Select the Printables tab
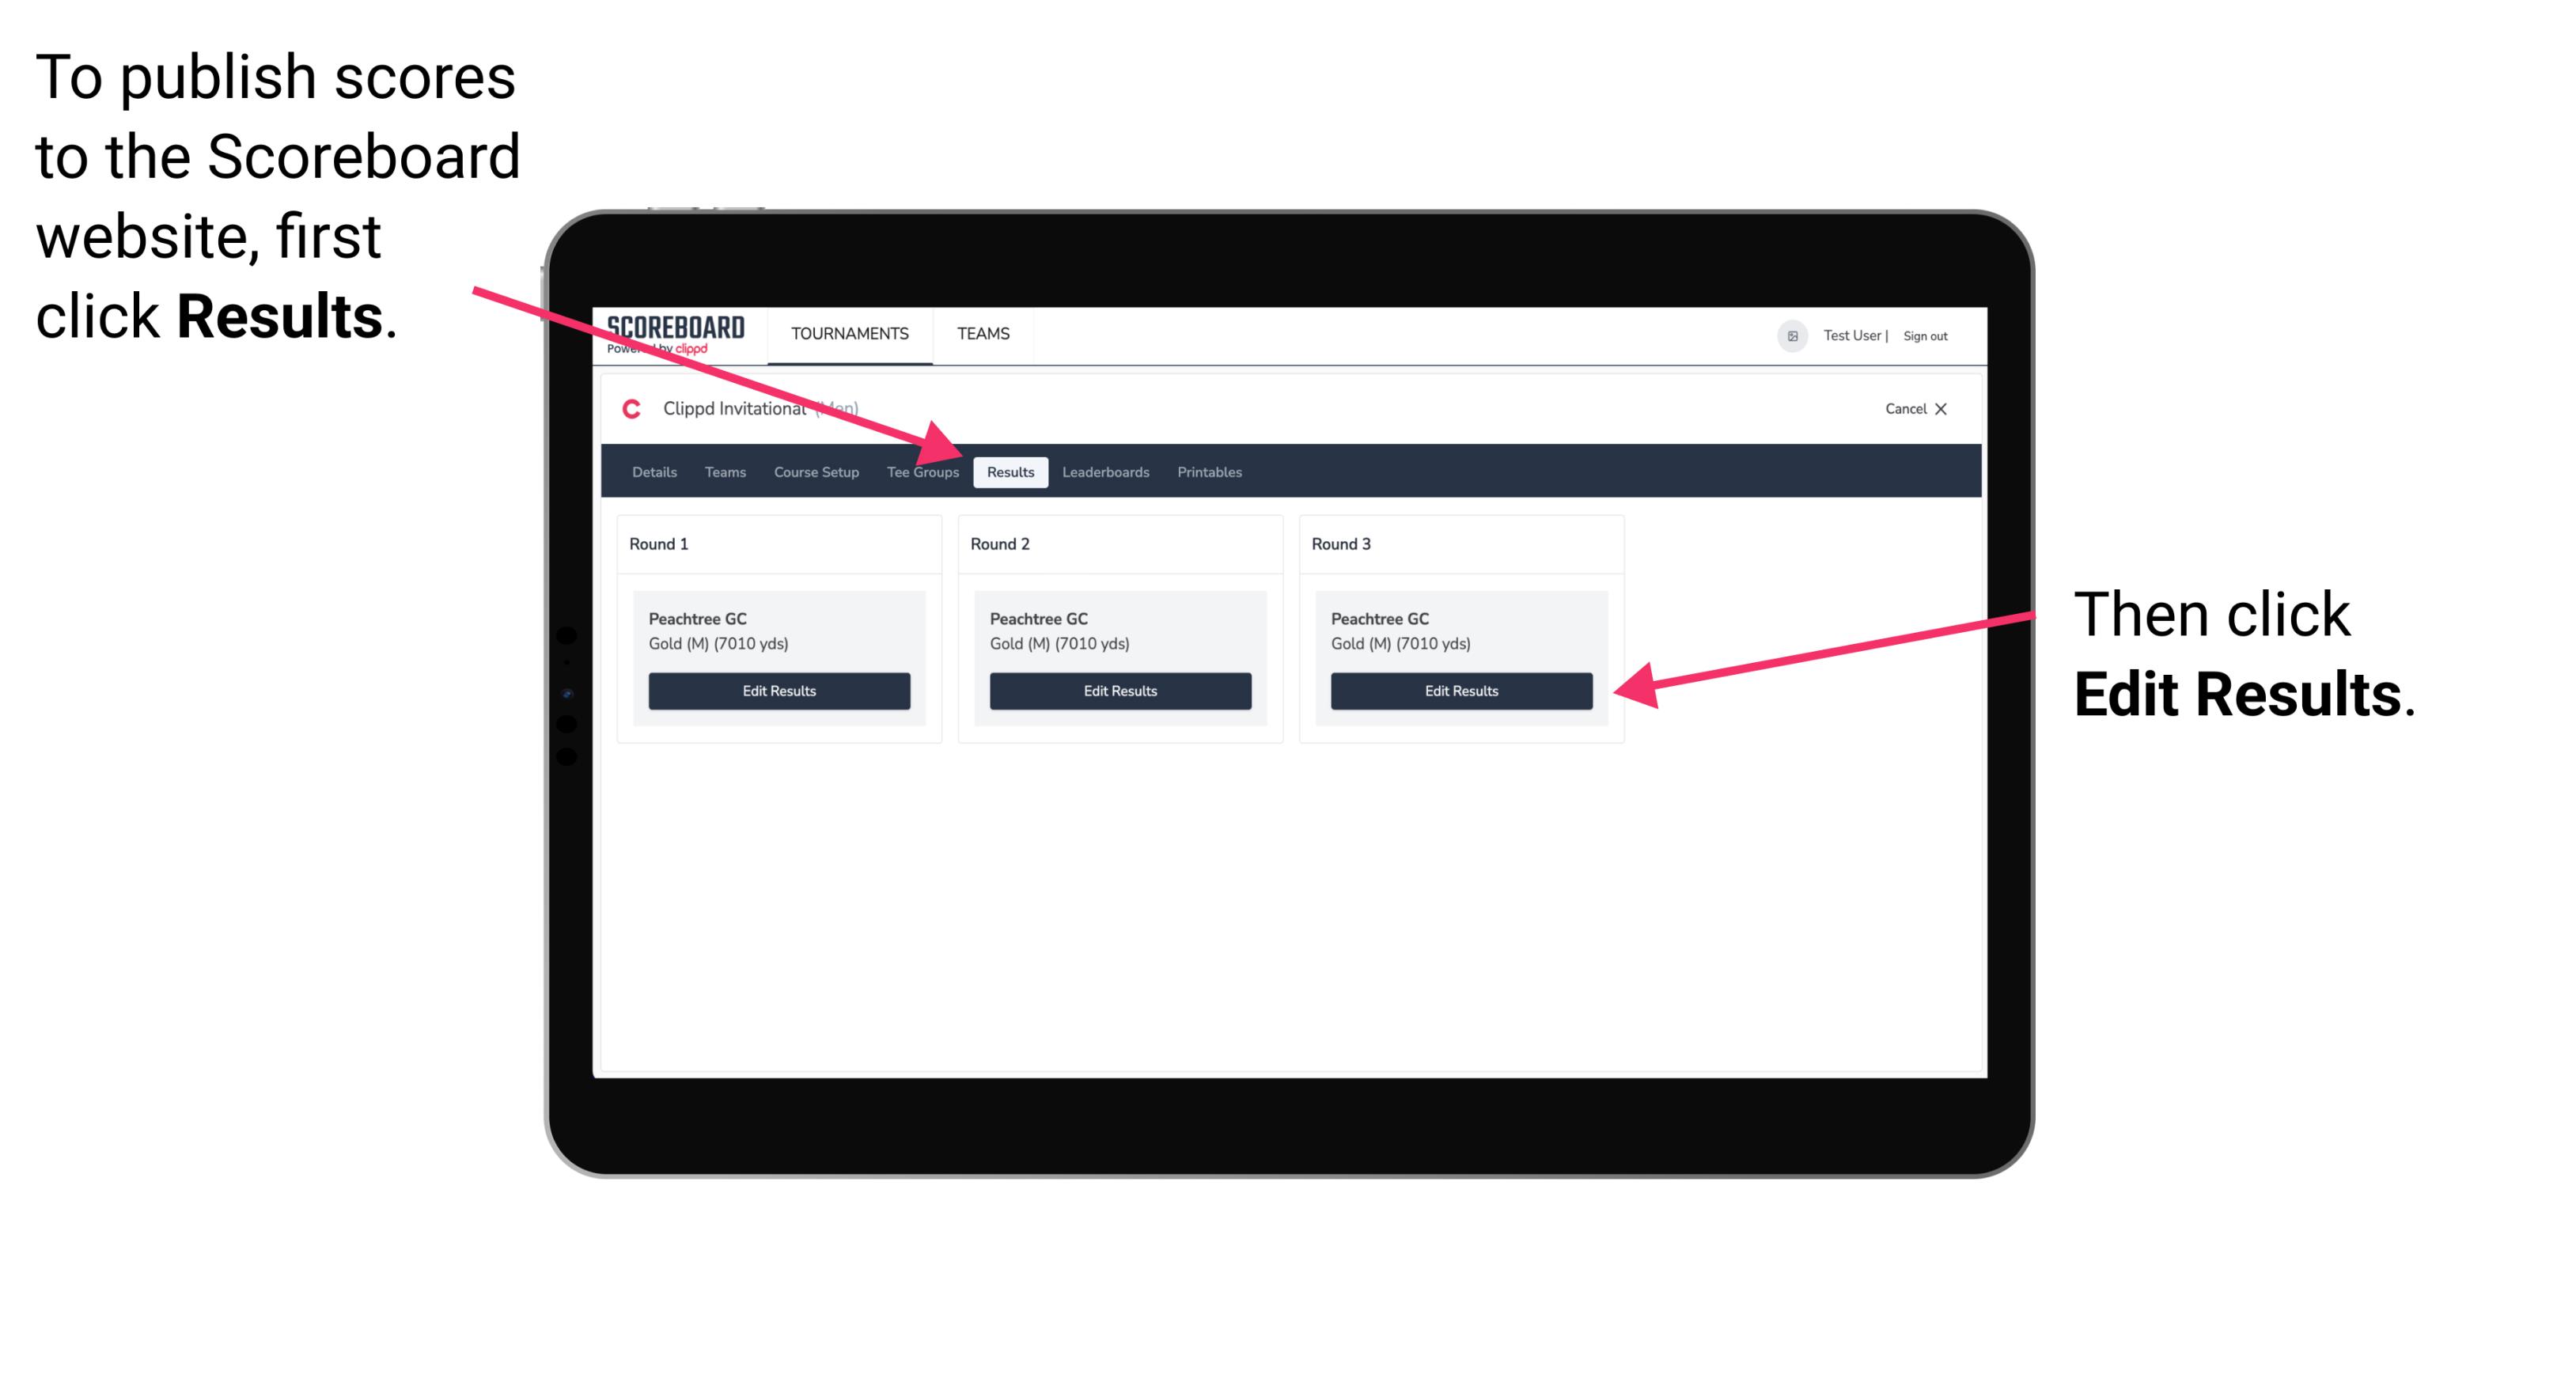The image size is (2576, 1386). point(1212,473)
